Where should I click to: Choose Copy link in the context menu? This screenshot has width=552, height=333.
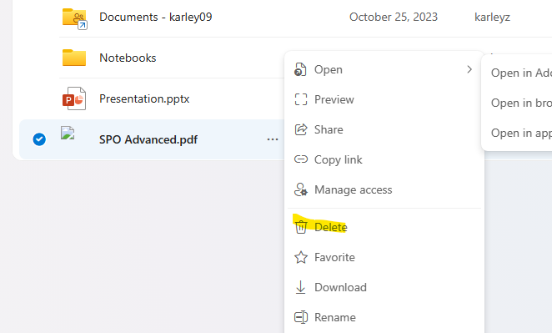[x=384, y=159]
